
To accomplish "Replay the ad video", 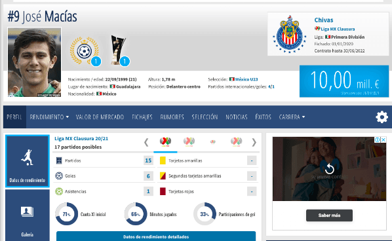I will point(329,169).
